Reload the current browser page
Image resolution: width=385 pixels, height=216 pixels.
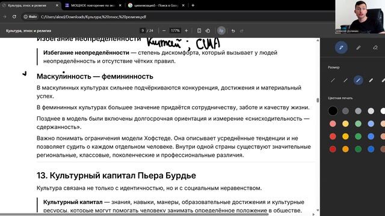[x=14, y=17]
